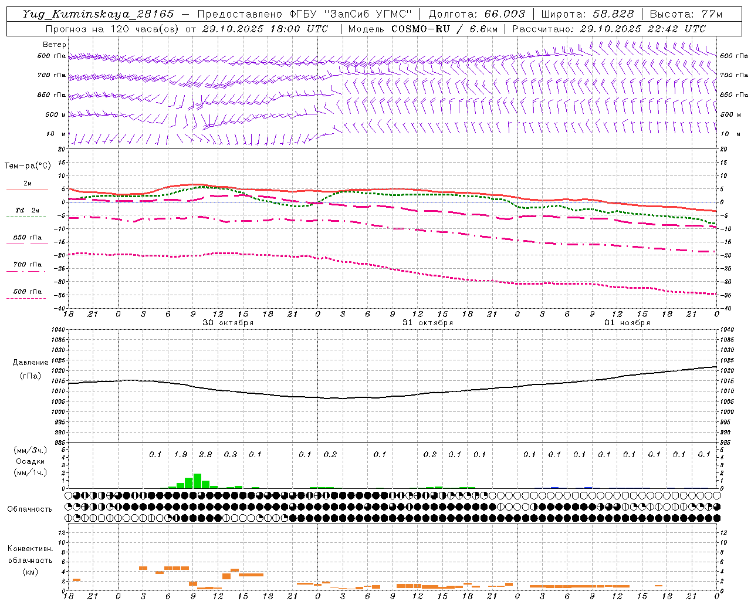Viewport: 751px width, 601px height.
Task: Click the "Осадки" precipitation label
Action: pos(29,461)
